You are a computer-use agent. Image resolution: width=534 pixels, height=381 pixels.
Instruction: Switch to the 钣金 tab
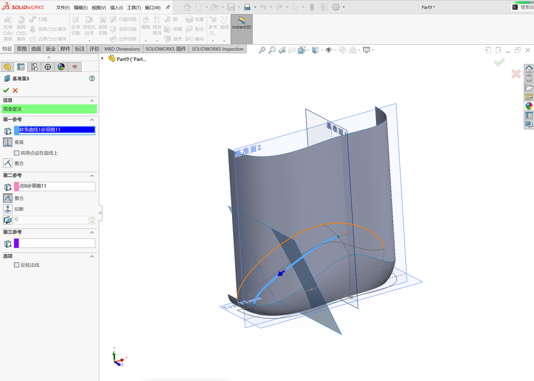click(51, 49)
